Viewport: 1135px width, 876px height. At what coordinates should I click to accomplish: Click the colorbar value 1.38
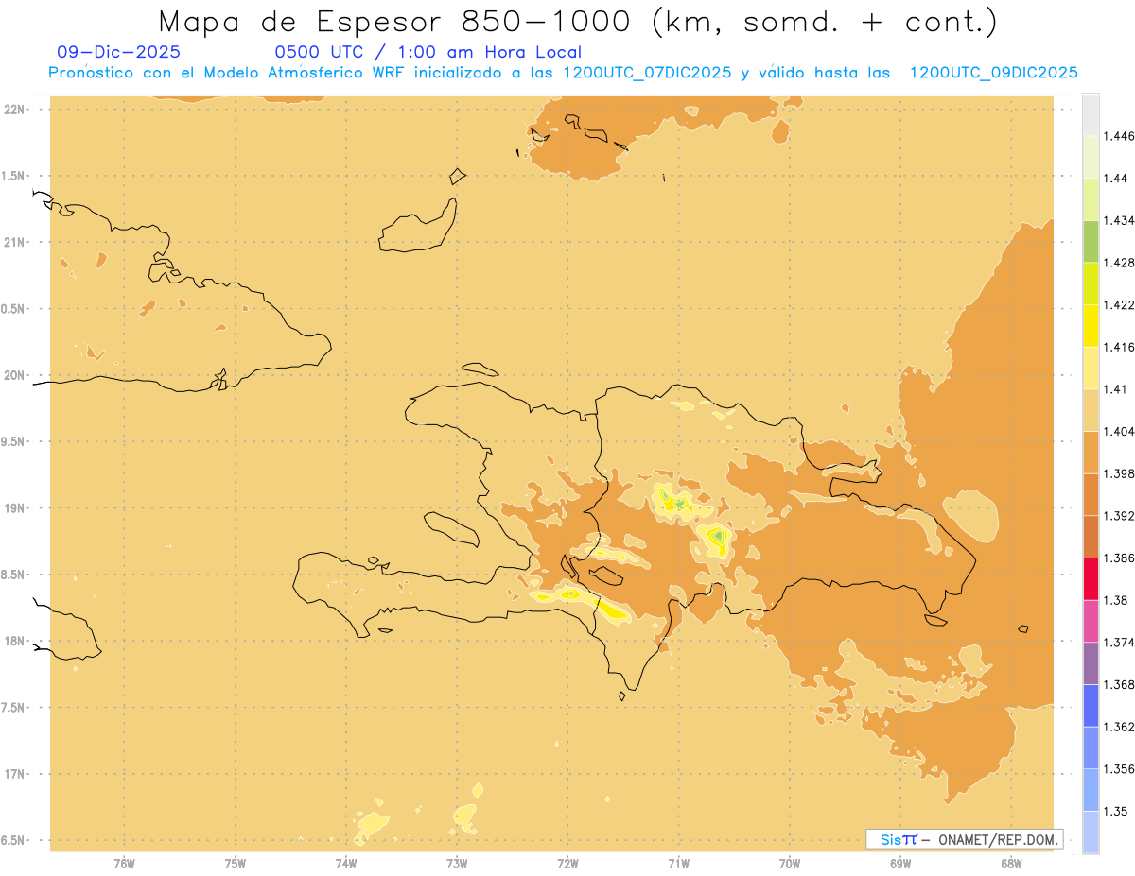coord(1116,600)
